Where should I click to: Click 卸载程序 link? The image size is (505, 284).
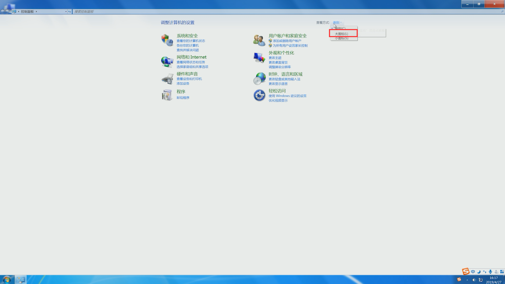click(x=183, y=98)
